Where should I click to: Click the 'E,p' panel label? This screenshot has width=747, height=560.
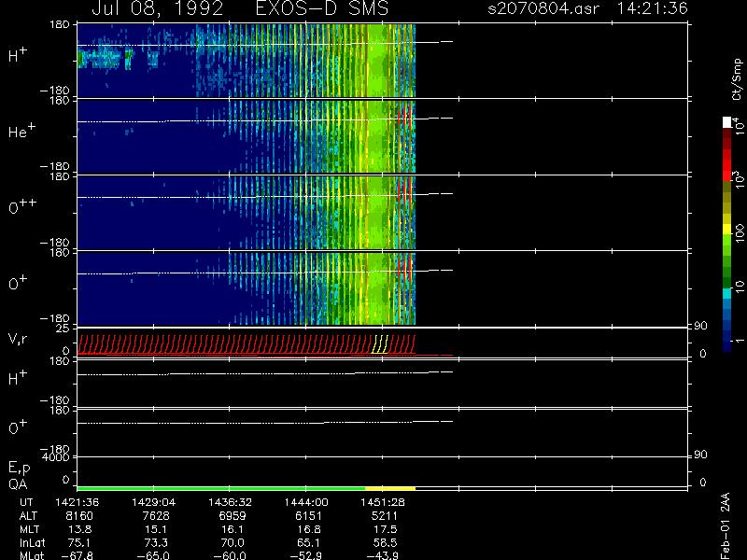(19, 469)
